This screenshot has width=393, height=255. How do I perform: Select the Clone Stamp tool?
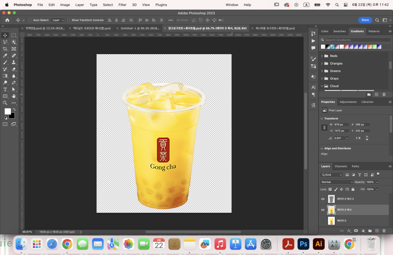pyautogui.click(x=14, y=62)
